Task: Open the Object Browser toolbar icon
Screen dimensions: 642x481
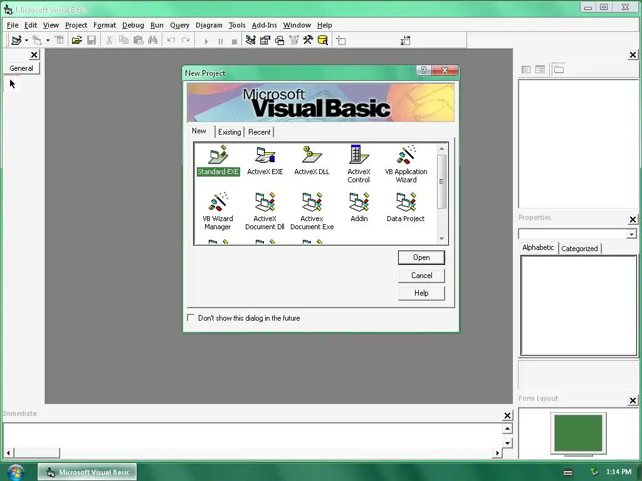Action: pyautogui.click(x=294, y=40)
